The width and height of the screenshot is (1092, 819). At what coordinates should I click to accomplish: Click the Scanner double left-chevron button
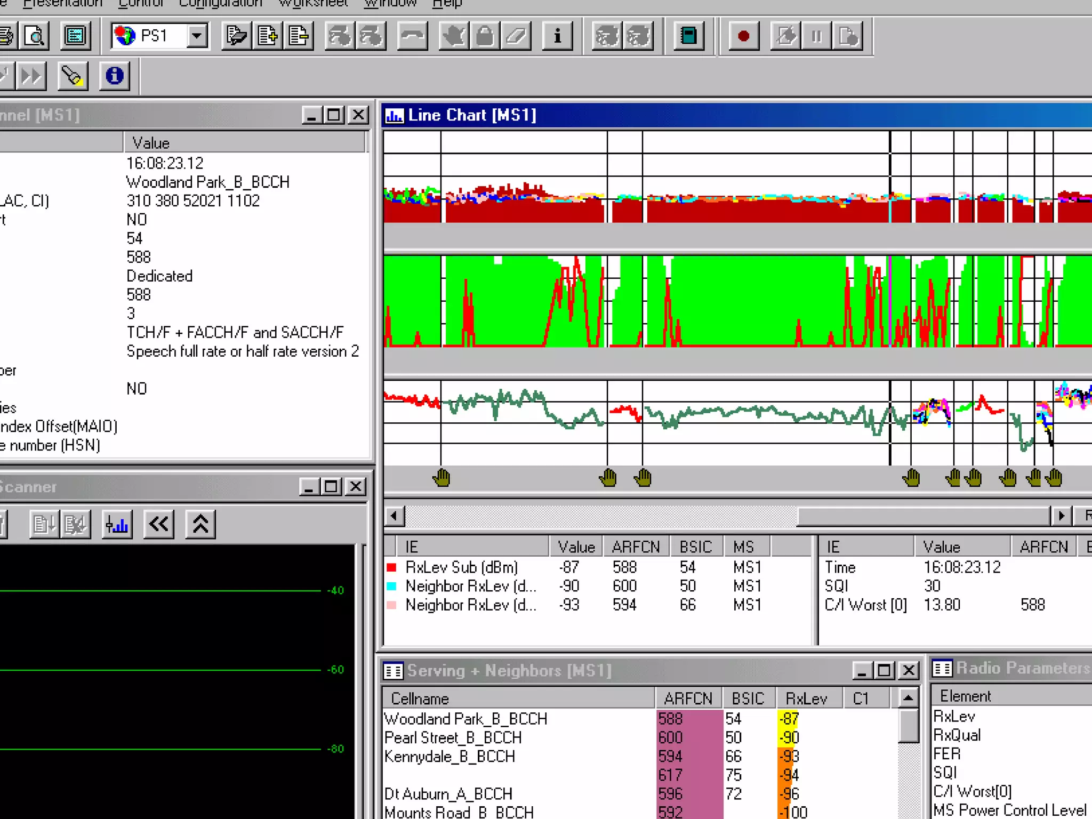point(159,525)
